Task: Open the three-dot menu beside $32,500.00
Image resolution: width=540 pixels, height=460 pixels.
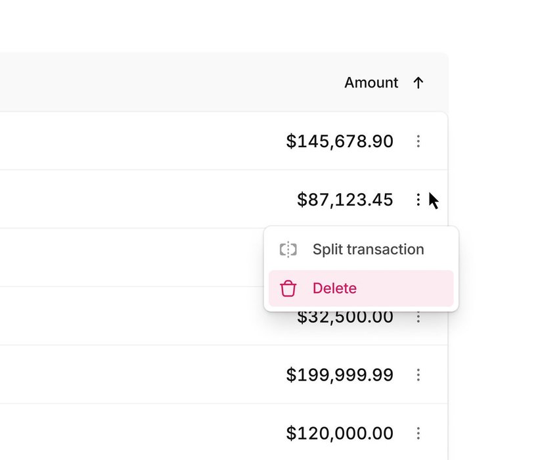Action: pyautogui.click(x=418, y=317)
